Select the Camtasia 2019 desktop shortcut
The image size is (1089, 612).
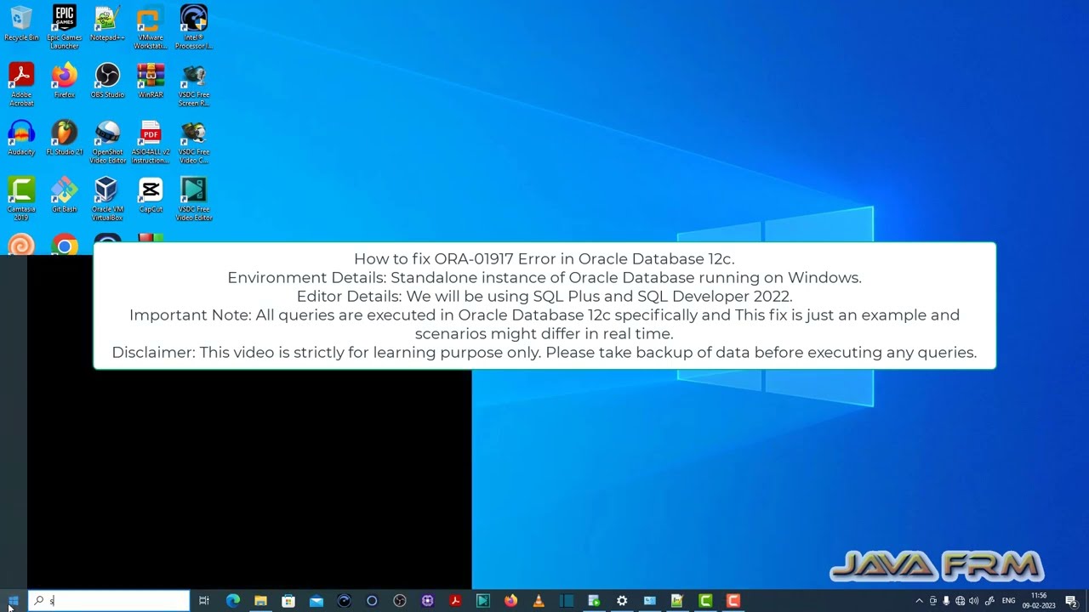point(21,199)
